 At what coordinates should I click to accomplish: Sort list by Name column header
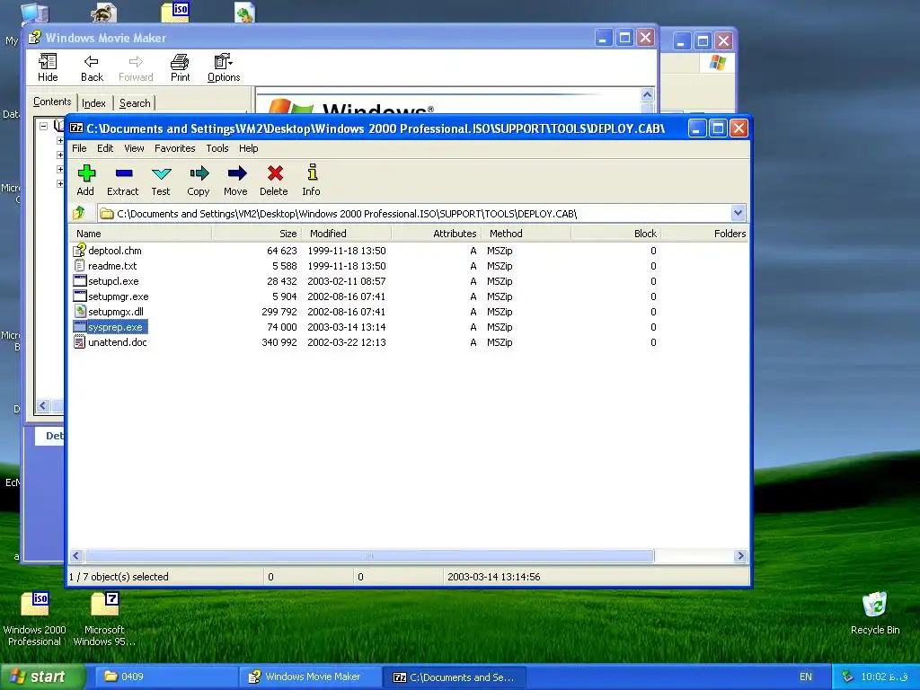coord(141,234)
